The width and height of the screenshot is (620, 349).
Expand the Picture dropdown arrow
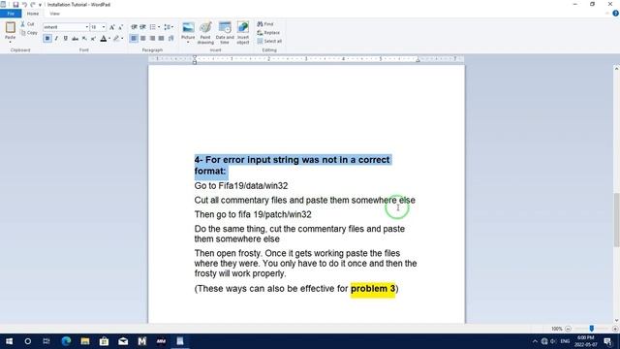tap(188, 43)
